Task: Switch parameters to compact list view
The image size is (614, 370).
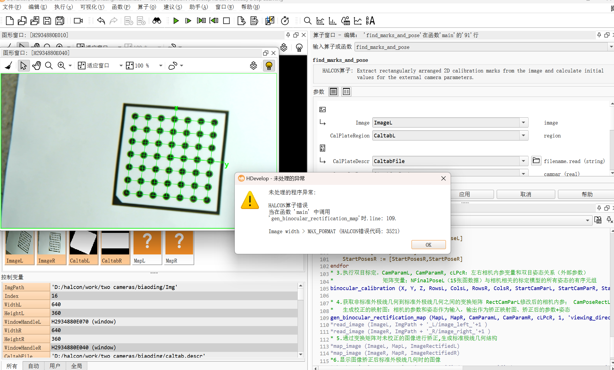Action: tap(333, 92)
